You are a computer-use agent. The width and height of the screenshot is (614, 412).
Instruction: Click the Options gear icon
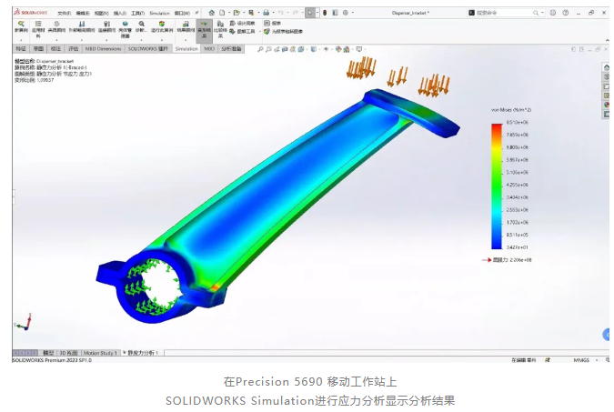[x=346, y=13]
